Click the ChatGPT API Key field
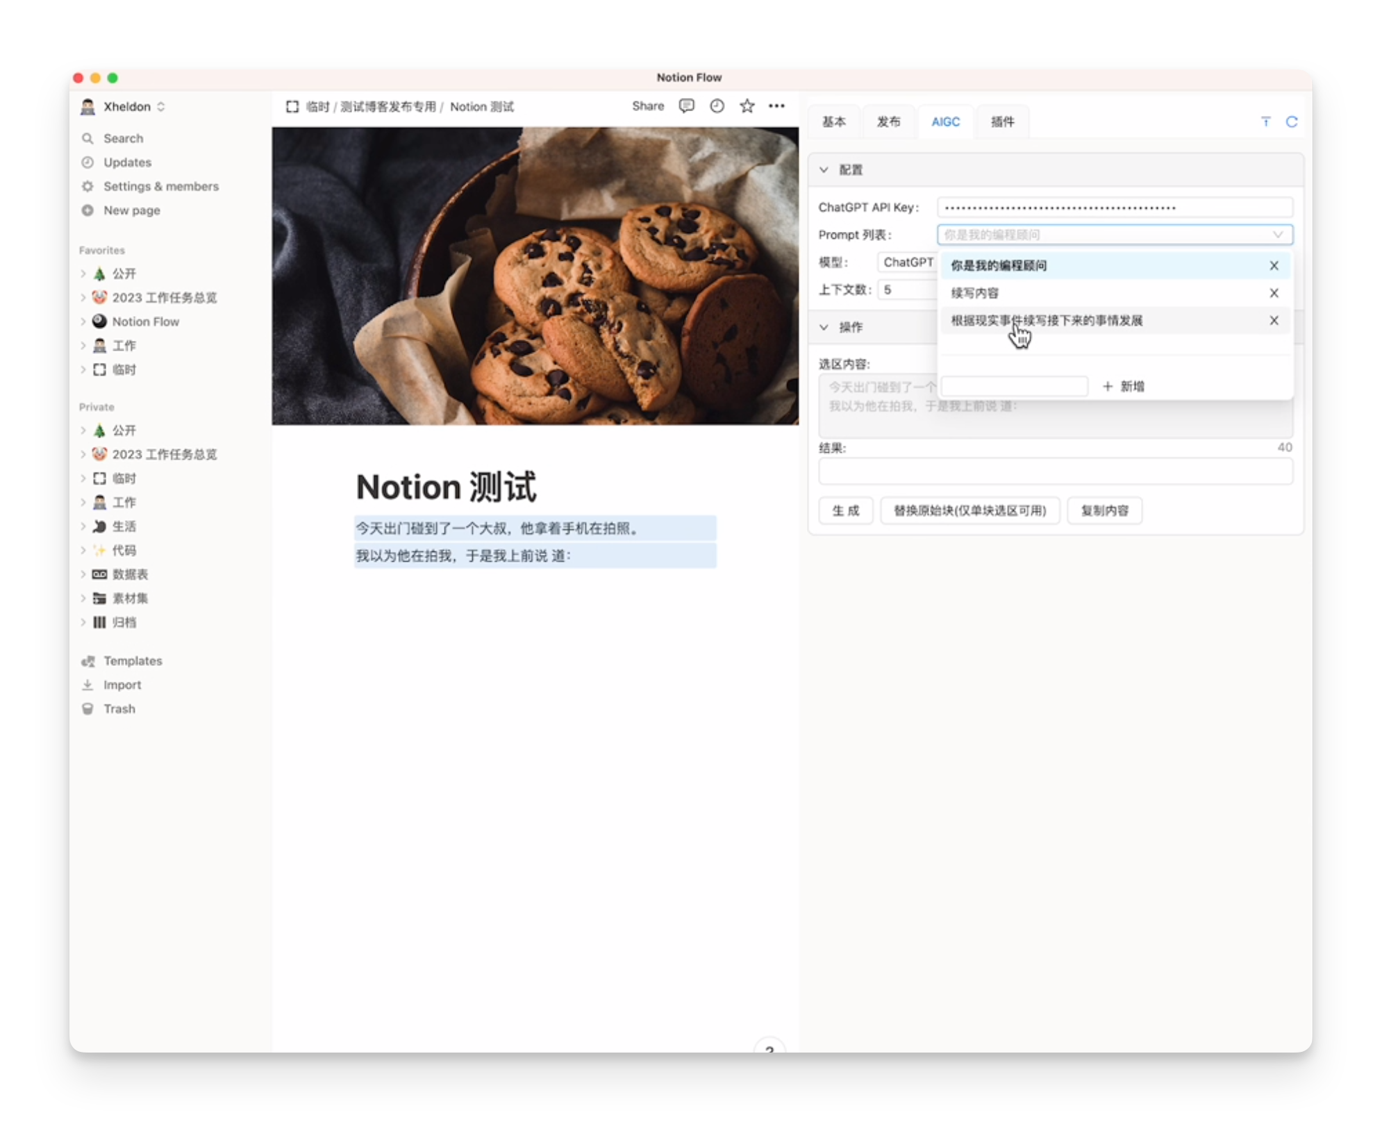Screen dimensions: 1382x1122 (1115, 208)
